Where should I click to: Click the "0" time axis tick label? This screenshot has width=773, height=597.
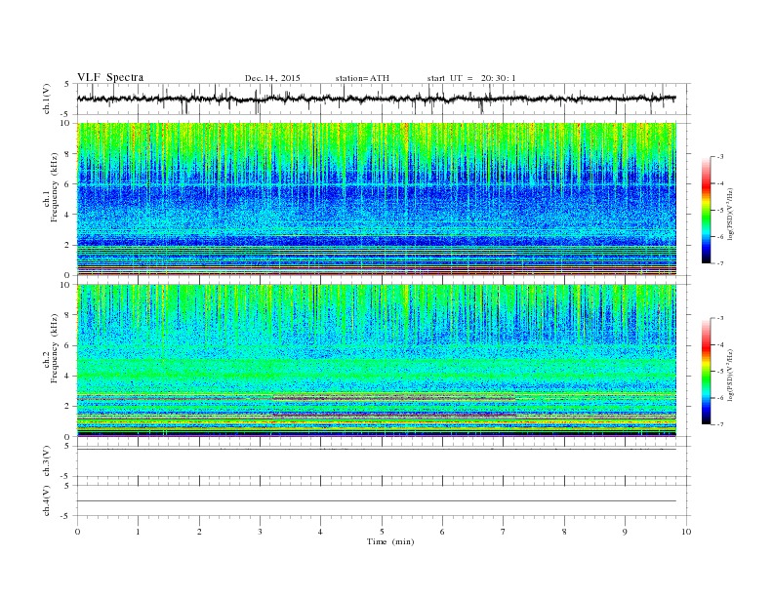(77, 532)
